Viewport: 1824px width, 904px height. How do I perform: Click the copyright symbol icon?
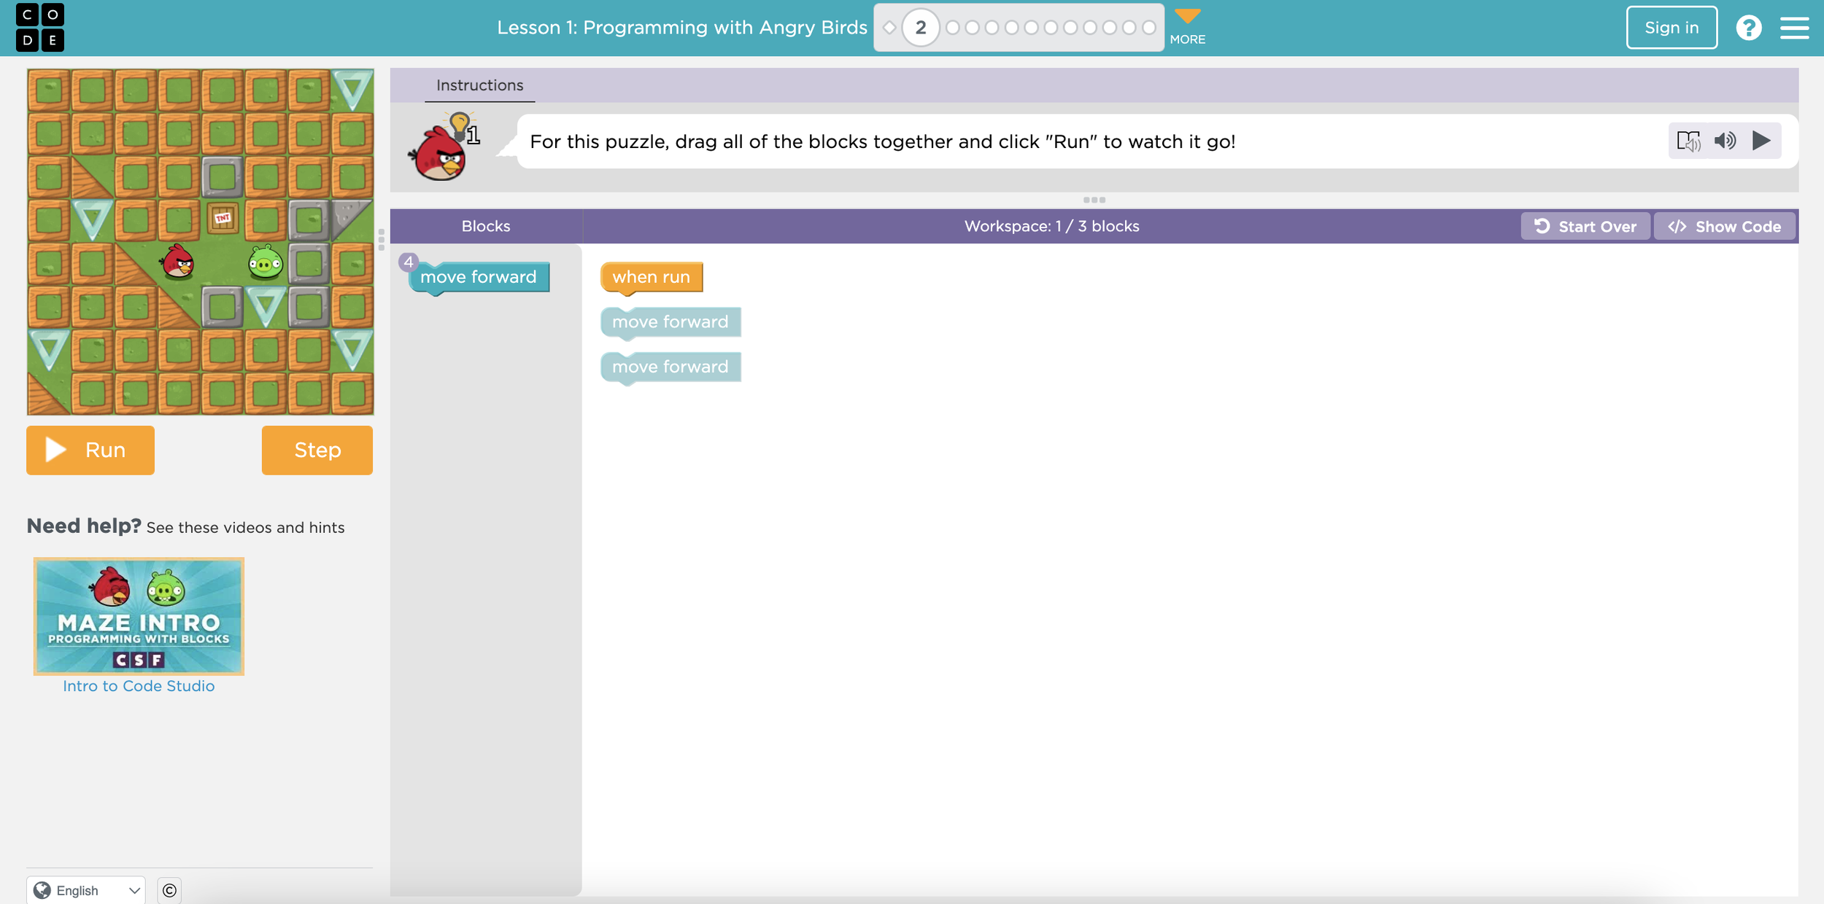click(169, 890)
